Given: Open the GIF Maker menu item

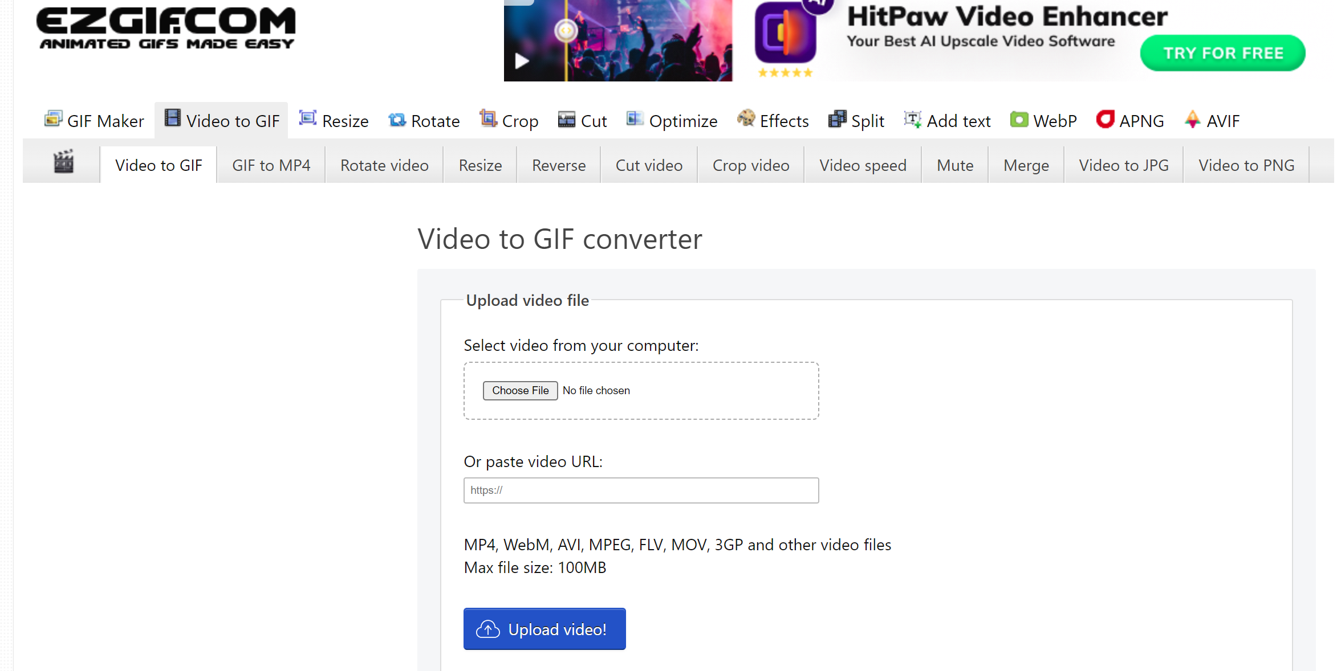Looking at the screenshot, I should [x=94, y=120].
